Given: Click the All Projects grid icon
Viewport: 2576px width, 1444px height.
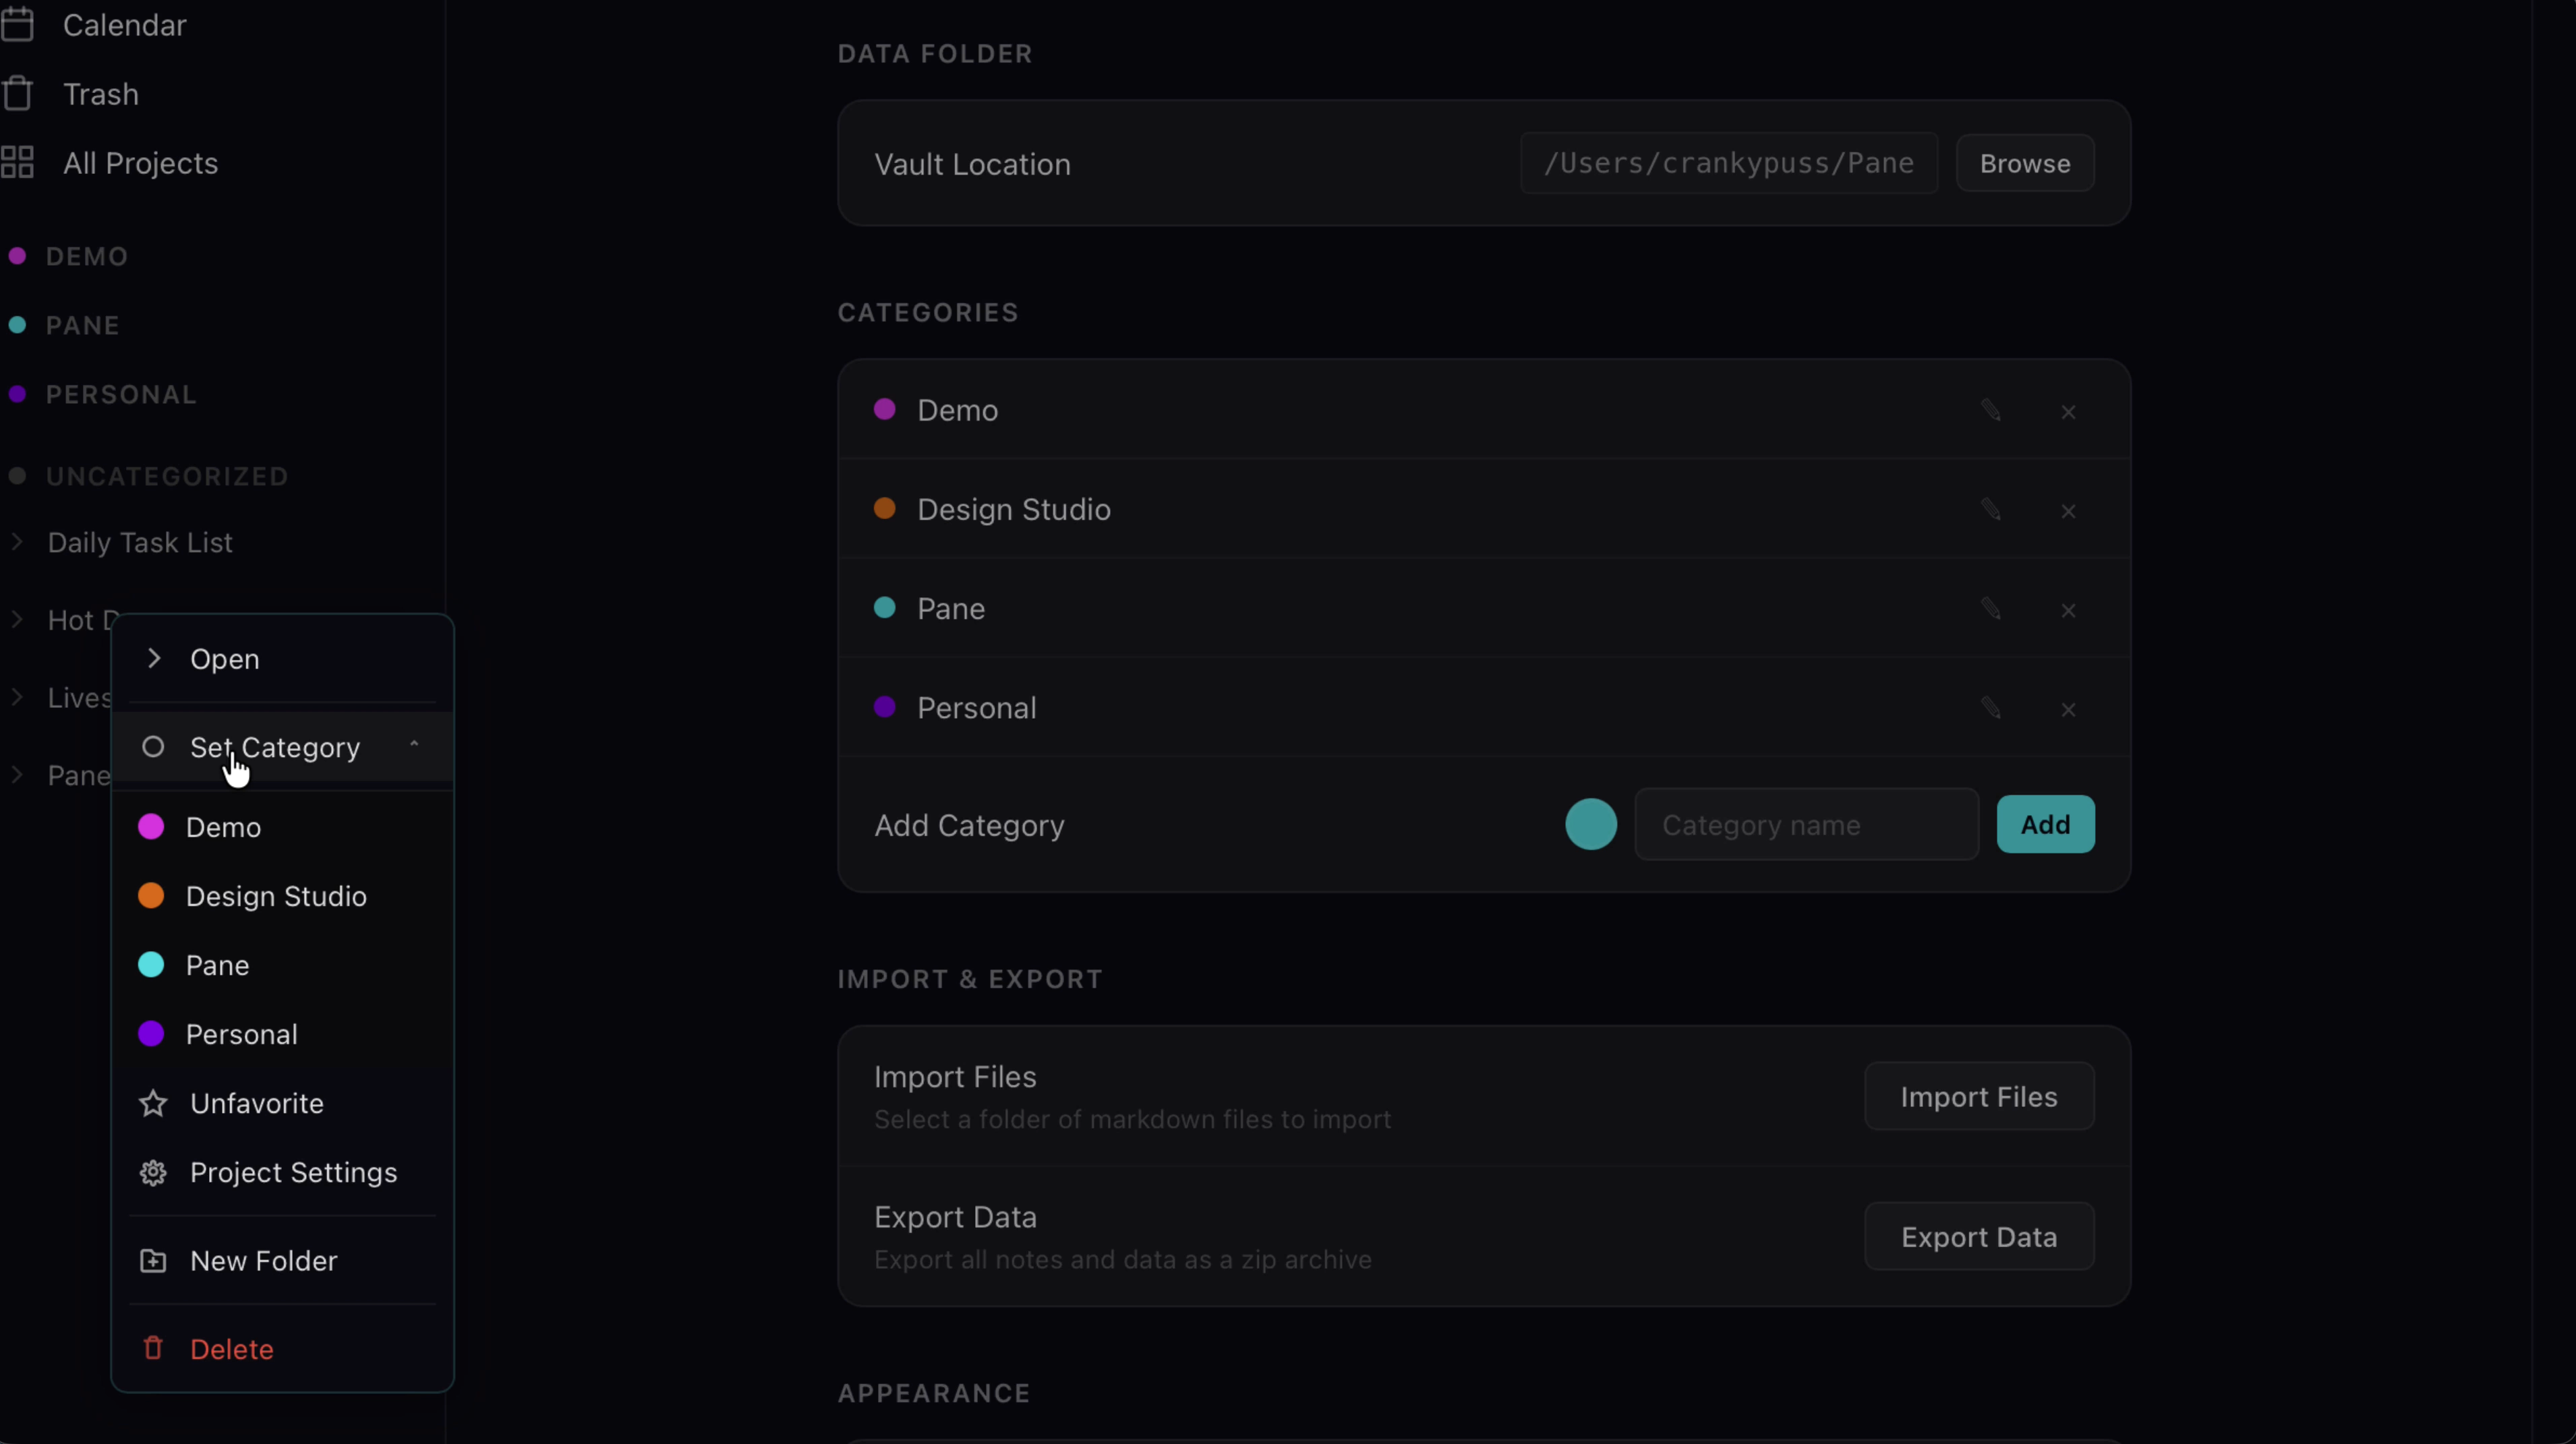Looking at the screenshot, I should [x=18, y=163].
